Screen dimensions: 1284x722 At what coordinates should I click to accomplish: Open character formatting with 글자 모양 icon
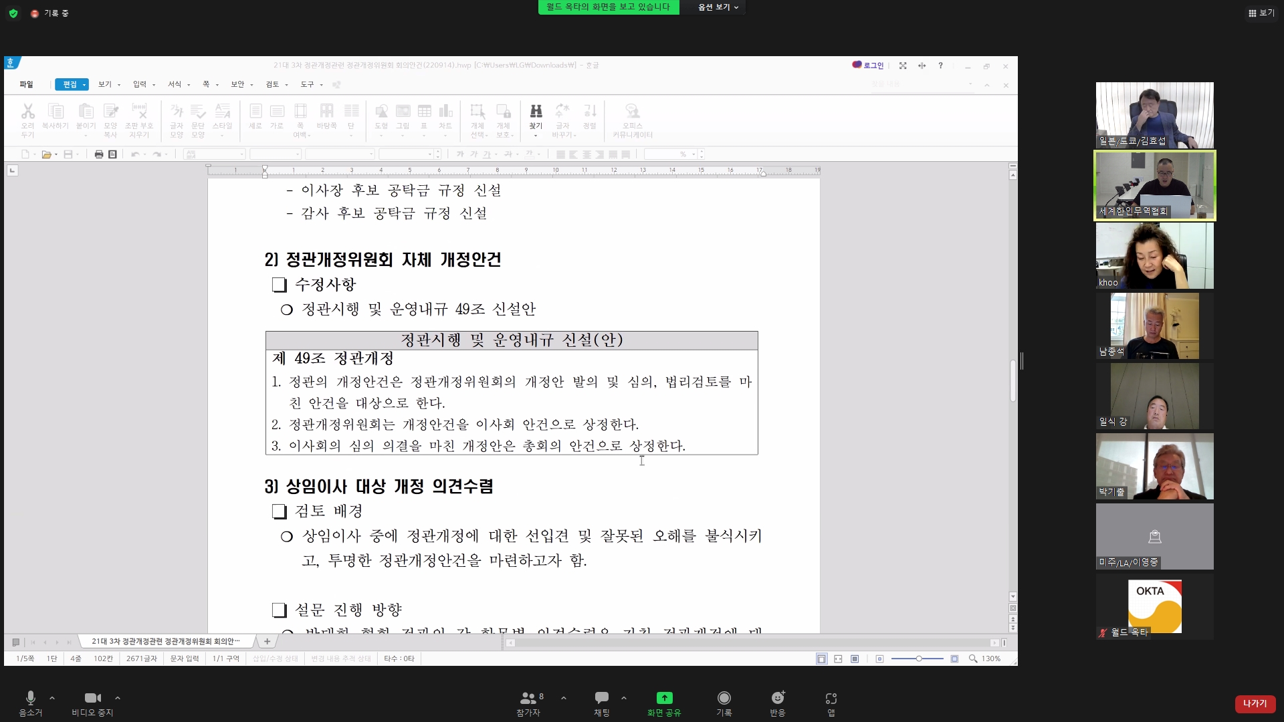(177, 119)
